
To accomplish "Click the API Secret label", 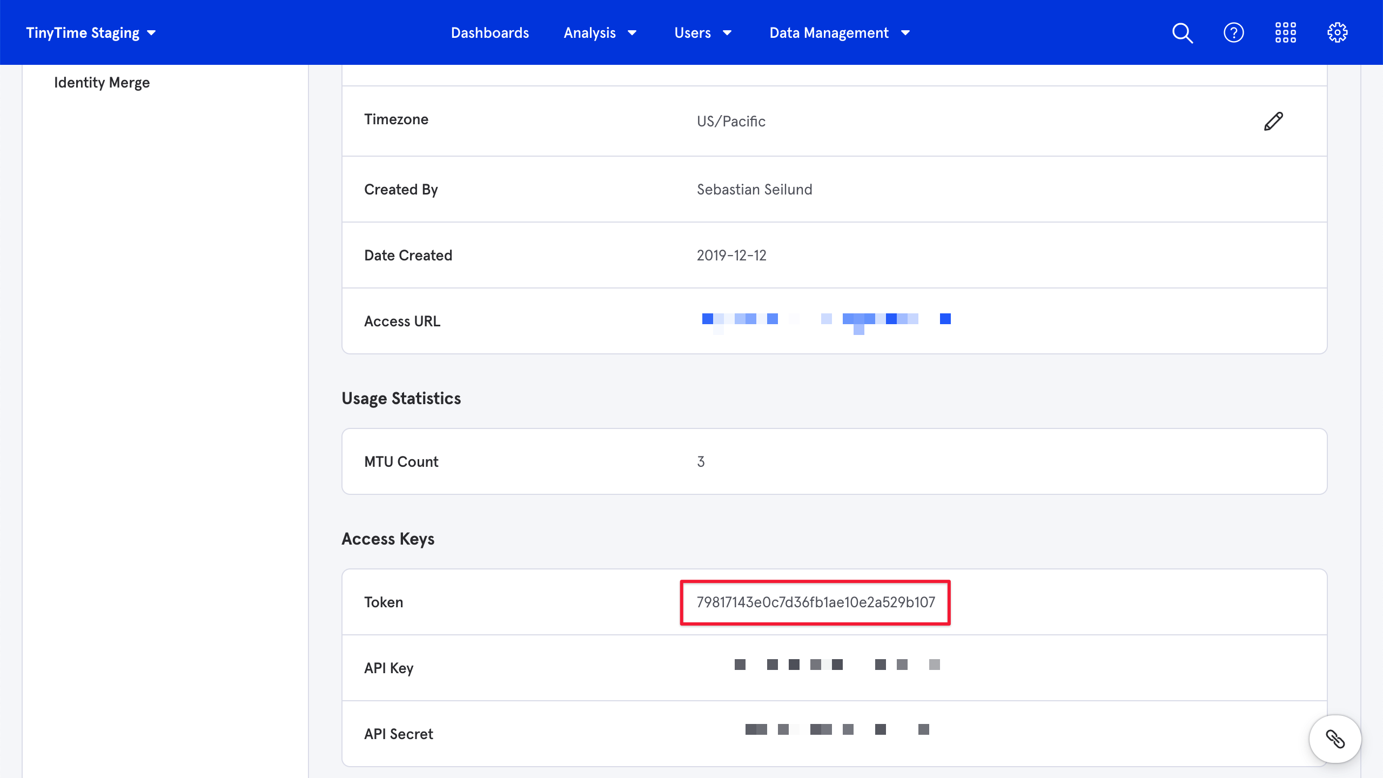I will click(x=399, y=734).
